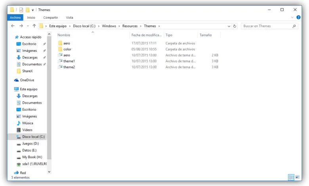Image resolution: width=309 pixels, height=186 pixels.
Task: Open the sda1 network drive
Action: pyautogui.click(x=34, y=164)
